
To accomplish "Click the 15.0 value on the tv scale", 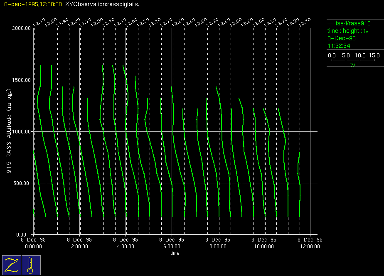I will 374,55.
